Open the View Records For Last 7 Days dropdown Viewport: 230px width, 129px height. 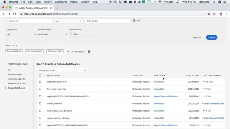(52, 34)
